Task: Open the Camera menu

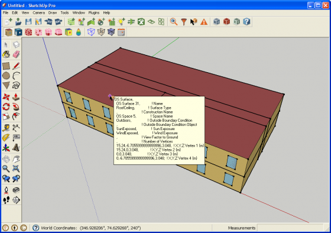Action: pos(38,12)
